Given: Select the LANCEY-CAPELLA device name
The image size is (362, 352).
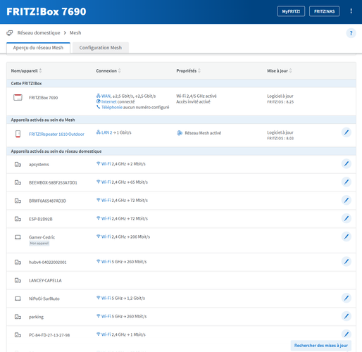Looking at the screenshot, I should (45, 280).
